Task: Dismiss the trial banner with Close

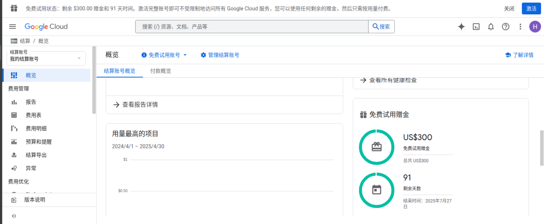Action: pos(509,9)
